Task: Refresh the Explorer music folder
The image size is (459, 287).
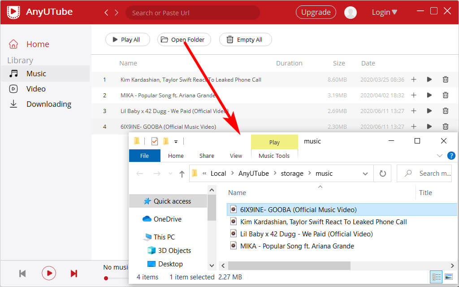Action: tap(383, 174)
